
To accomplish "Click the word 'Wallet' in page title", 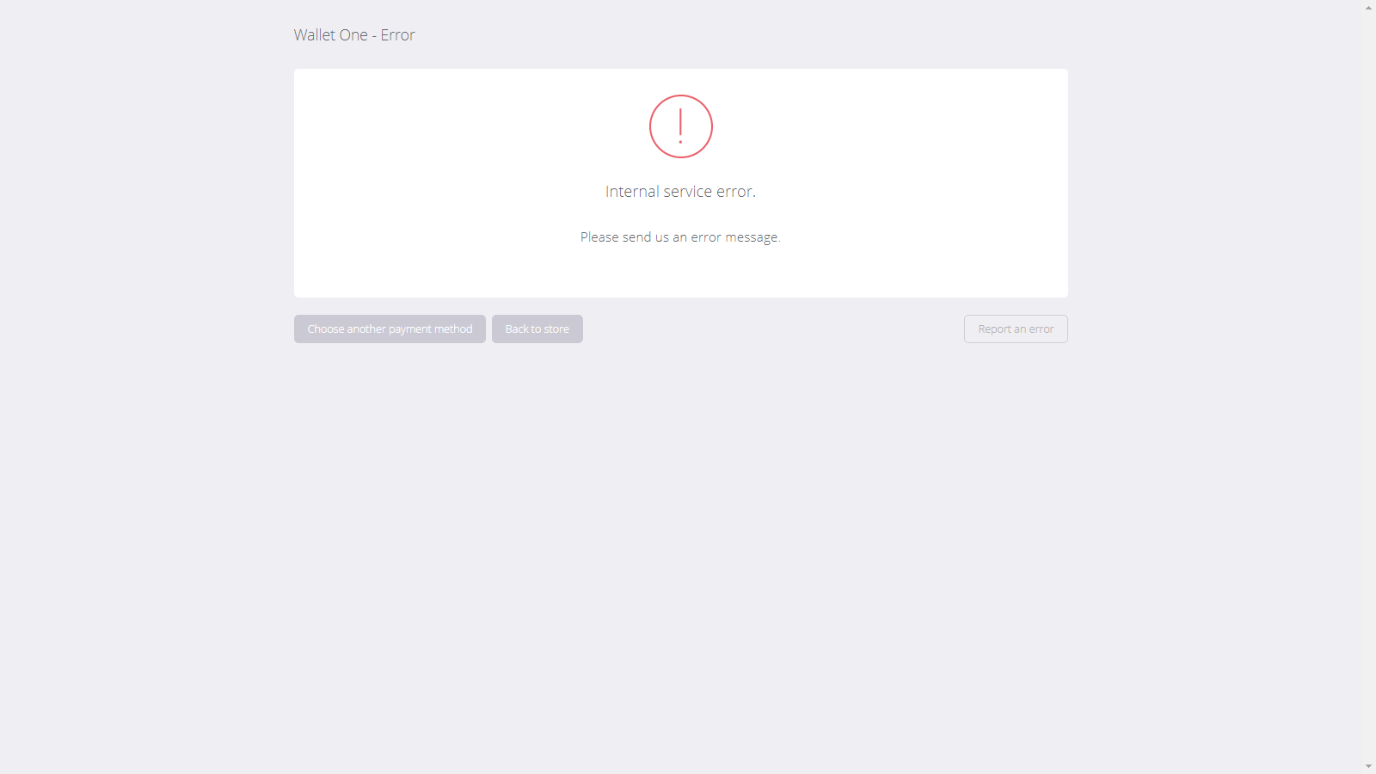I will click(314, 35).
